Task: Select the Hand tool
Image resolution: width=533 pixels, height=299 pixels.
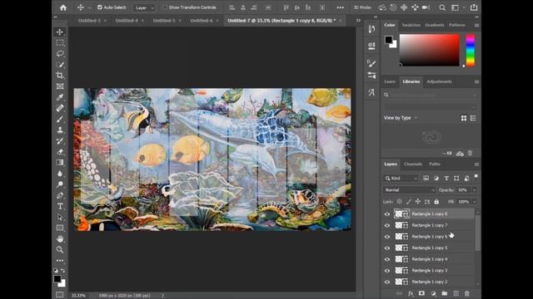Action: tap(60, 238)
